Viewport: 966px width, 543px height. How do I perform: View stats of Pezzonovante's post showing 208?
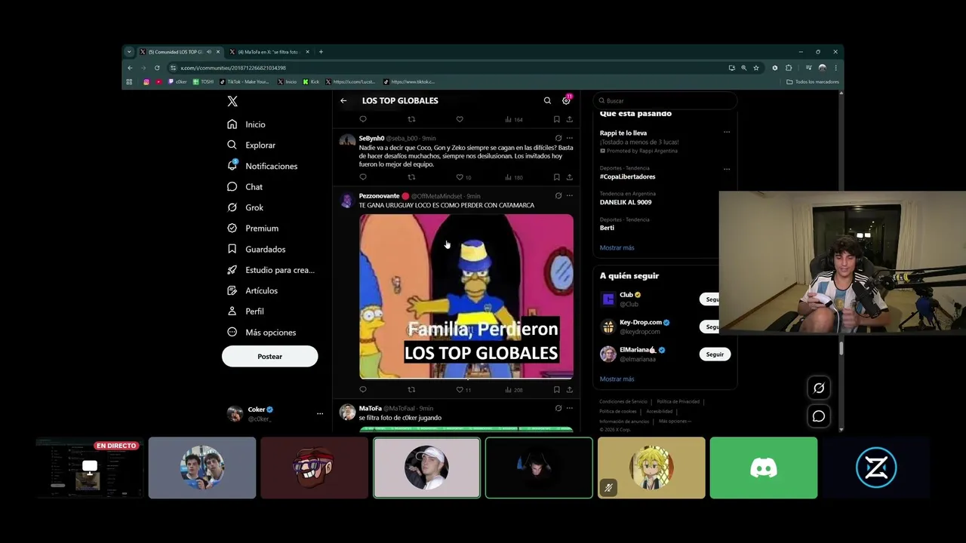coord(513,390)
